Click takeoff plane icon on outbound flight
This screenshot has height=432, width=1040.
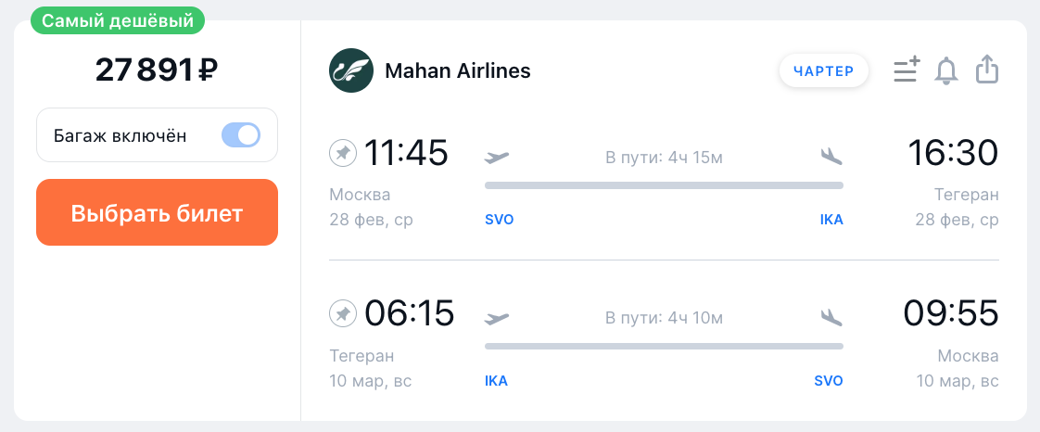(497, 157)
